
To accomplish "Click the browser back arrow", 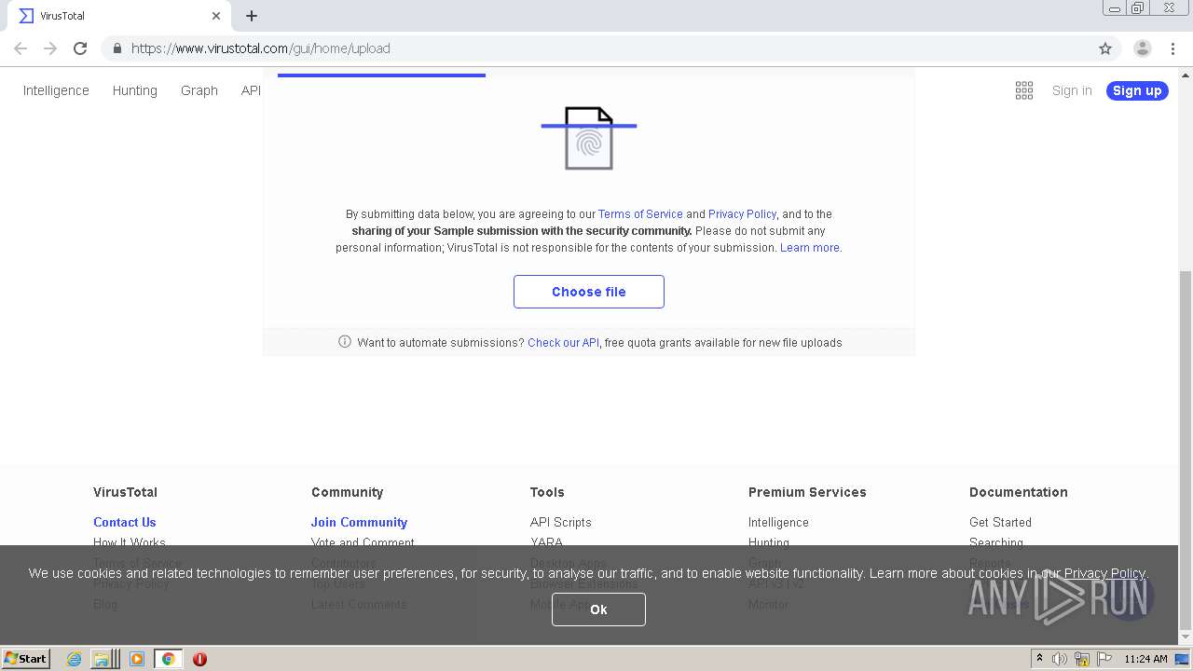I will click(x=21, y=48).
